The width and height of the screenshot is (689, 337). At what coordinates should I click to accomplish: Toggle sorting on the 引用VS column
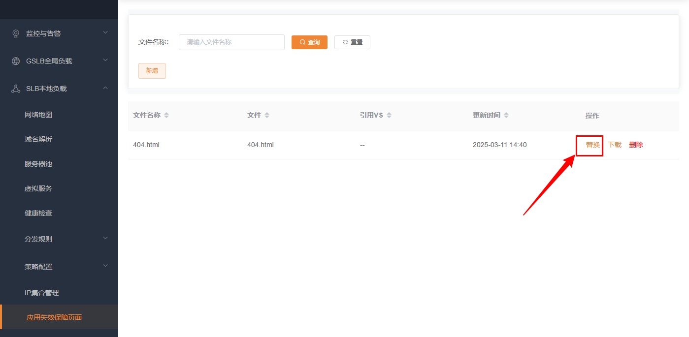[390, 115]
